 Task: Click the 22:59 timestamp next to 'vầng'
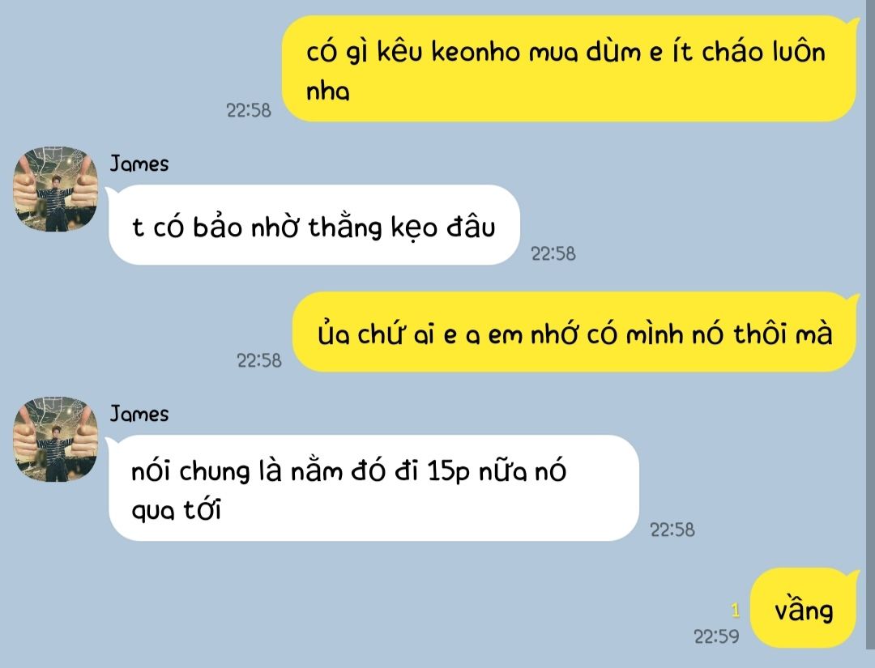(716, 636)
